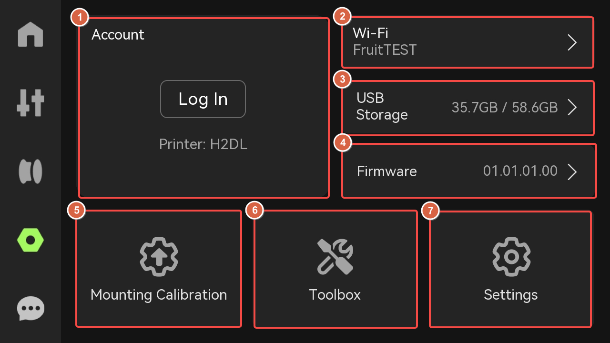Open the Settings tile label

click(x=511, y=295)
